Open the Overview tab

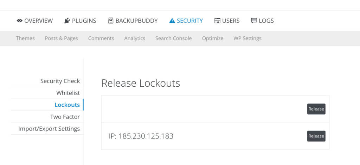coord(35,21)
